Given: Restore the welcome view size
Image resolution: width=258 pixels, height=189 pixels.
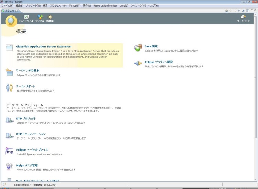Looking at the screenshot, I should tap(255, 10).
